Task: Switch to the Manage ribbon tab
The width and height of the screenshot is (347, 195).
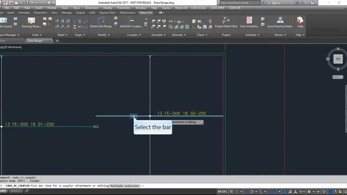Action: 66,12
